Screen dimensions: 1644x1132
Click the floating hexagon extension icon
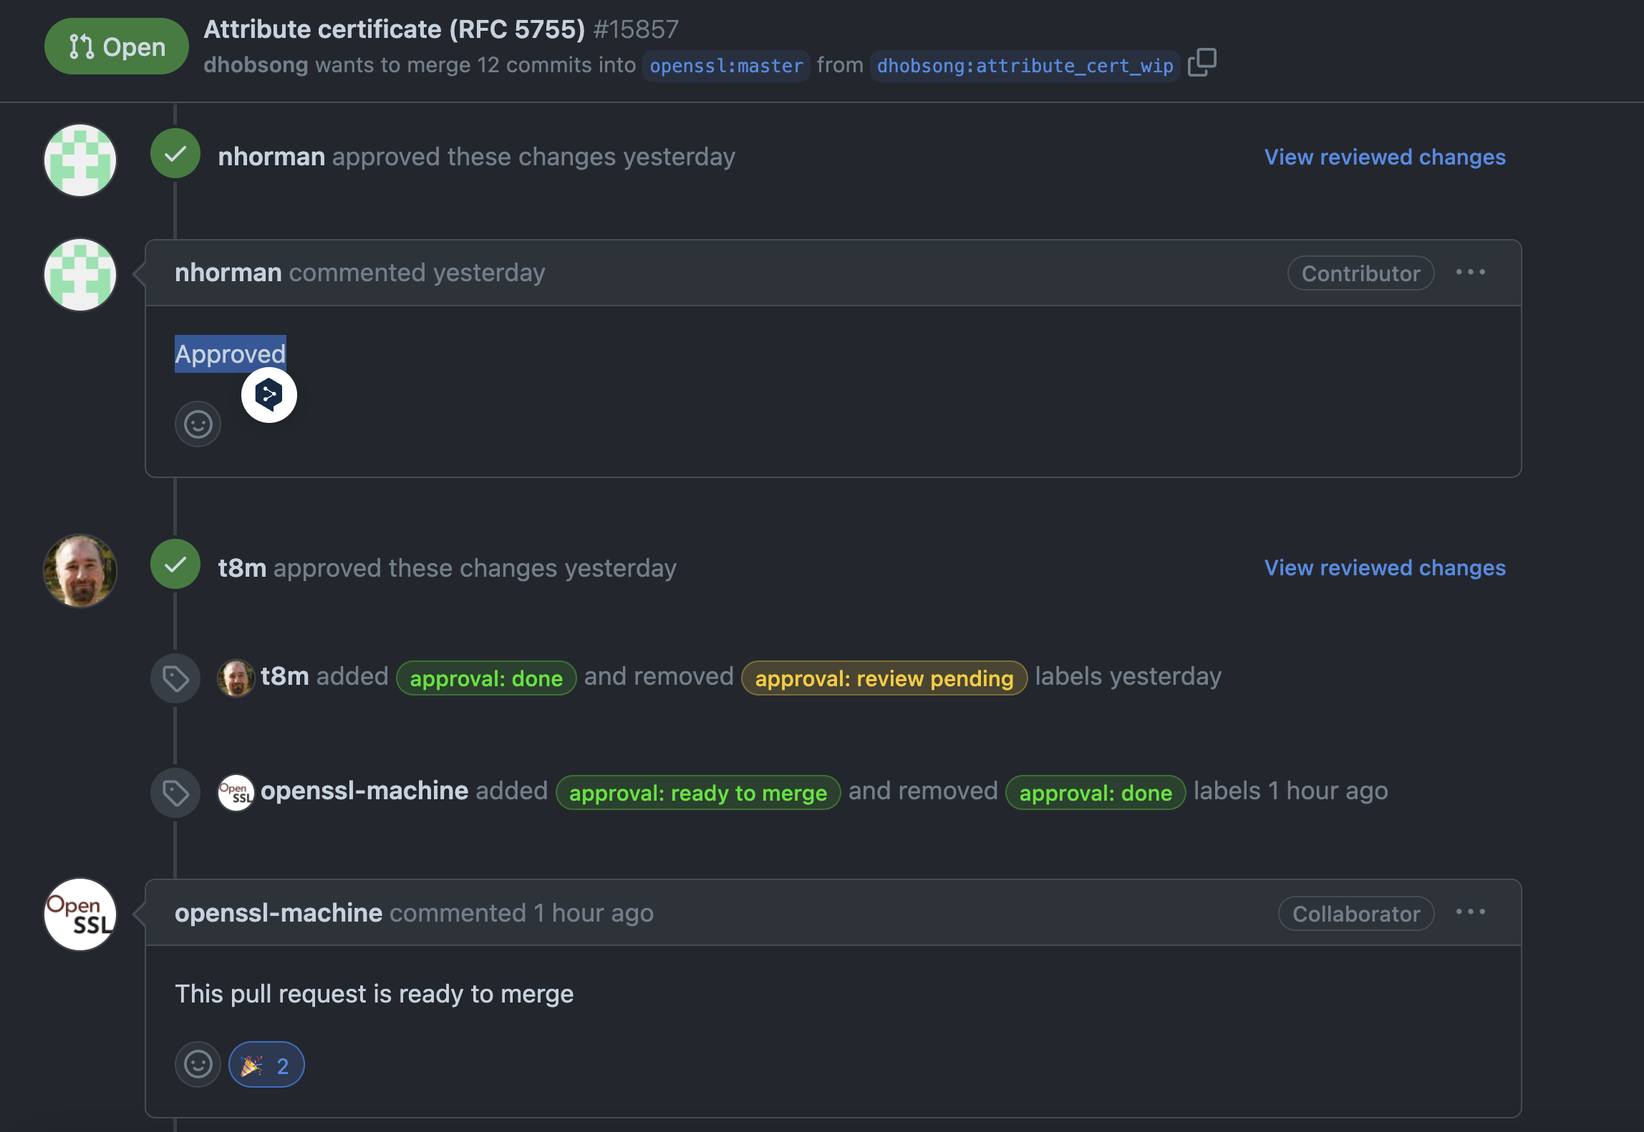(x=269, y=394)
